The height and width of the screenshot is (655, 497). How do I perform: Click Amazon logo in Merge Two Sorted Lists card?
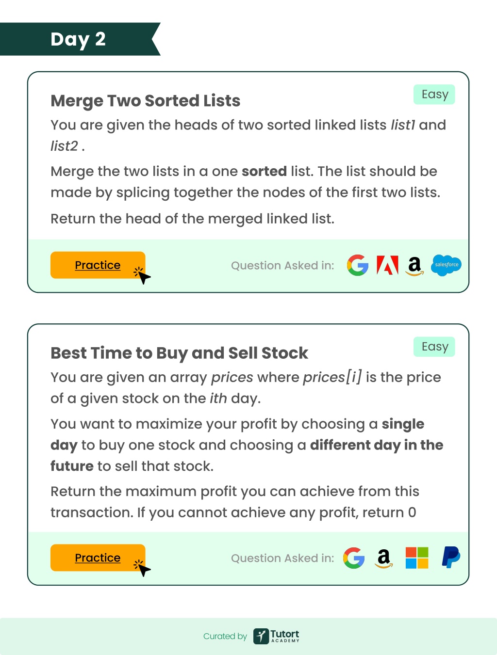coord(414,266)
